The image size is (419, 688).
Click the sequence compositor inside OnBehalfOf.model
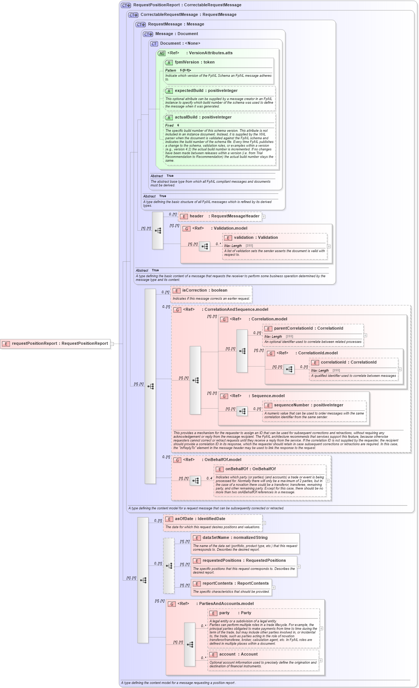[x=195, y=481]
